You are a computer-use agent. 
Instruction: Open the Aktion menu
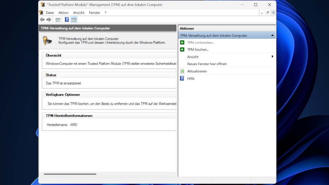pyautogui.click(x=64, y=13)
